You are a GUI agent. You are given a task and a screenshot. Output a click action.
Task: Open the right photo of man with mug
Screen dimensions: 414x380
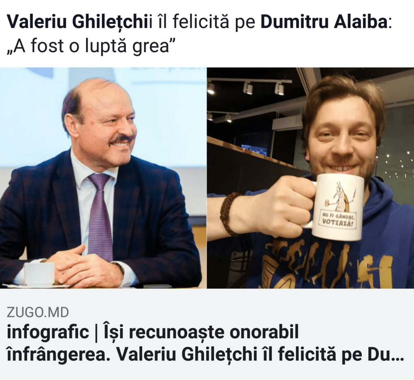coord(310,178)
